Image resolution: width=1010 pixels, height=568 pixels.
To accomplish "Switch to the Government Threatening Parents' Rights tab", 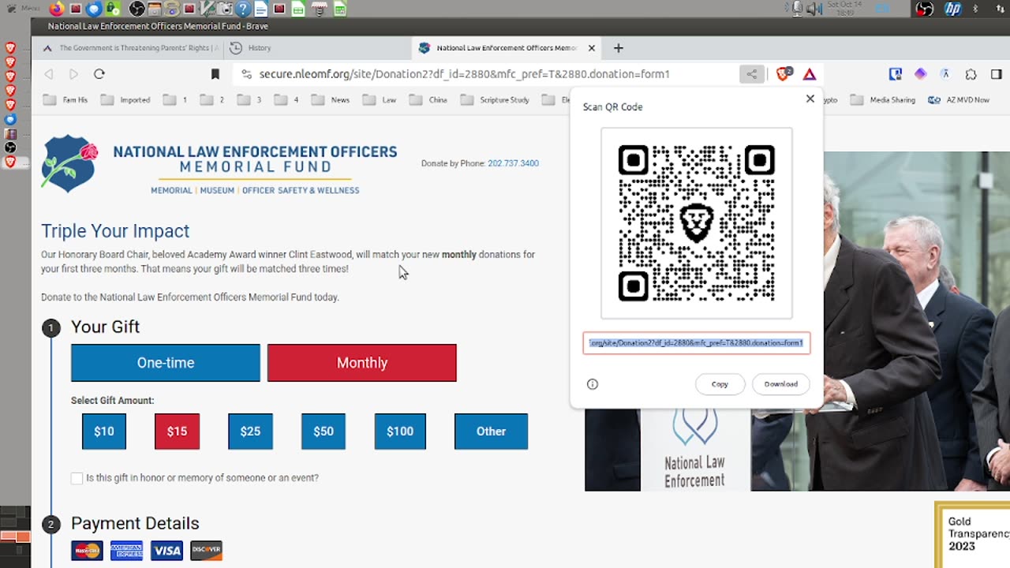I will 132,48.
